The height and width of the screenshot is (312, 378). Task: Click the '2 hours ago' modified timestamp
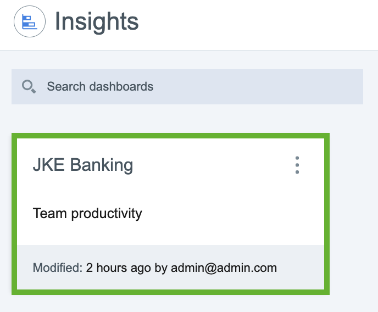pyautogui.click(x=118, y=268)
